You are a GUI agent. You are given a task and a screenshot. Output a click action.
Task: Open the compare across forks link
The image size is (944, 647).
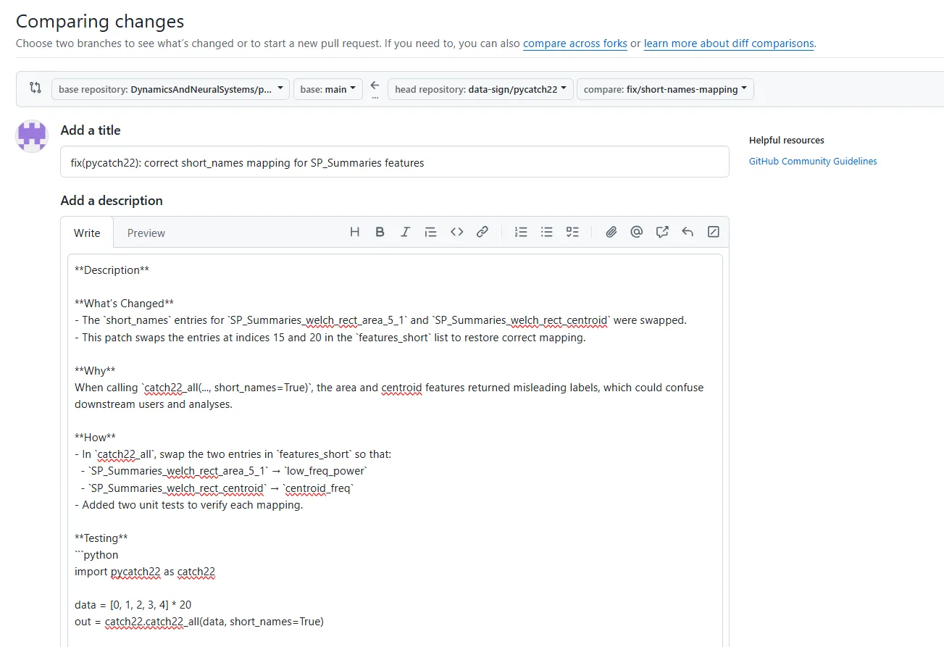pos(575,43)
